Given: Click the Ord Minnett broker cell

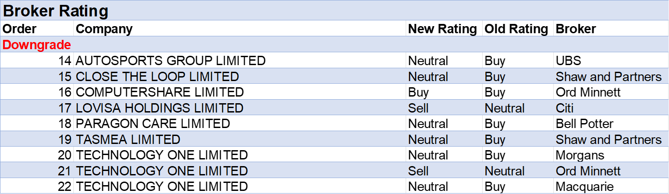Looking at the screenshot, I should (x=588, y=171).
